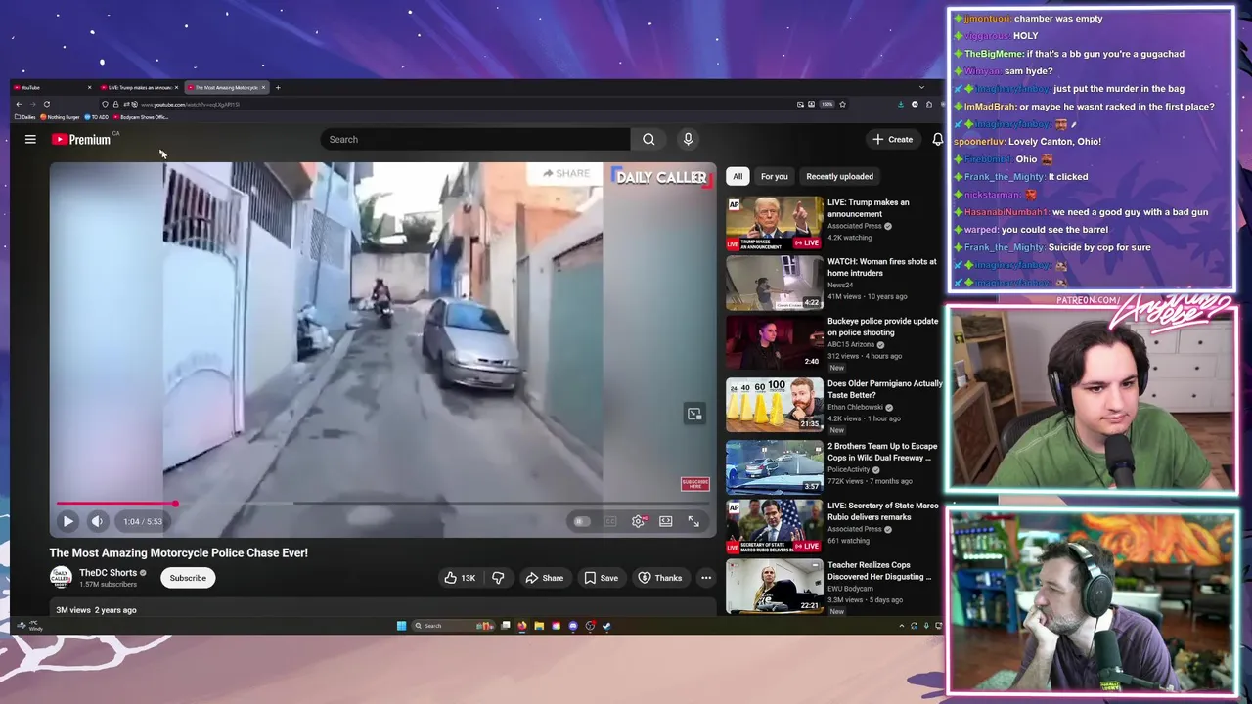1252x704 pixels.
Task: Click in-video SHARE overlay button
Action: point(564,174)
